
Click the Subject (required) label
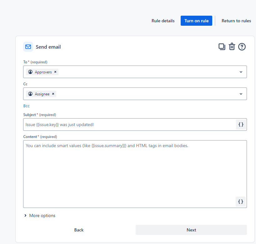coord(40,115)
